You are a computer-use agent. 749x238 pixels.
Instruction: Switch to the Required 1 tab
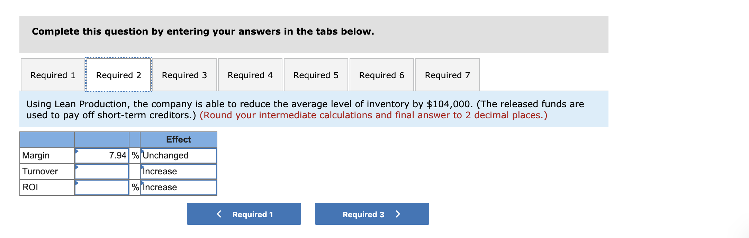(x=52, y=75)
